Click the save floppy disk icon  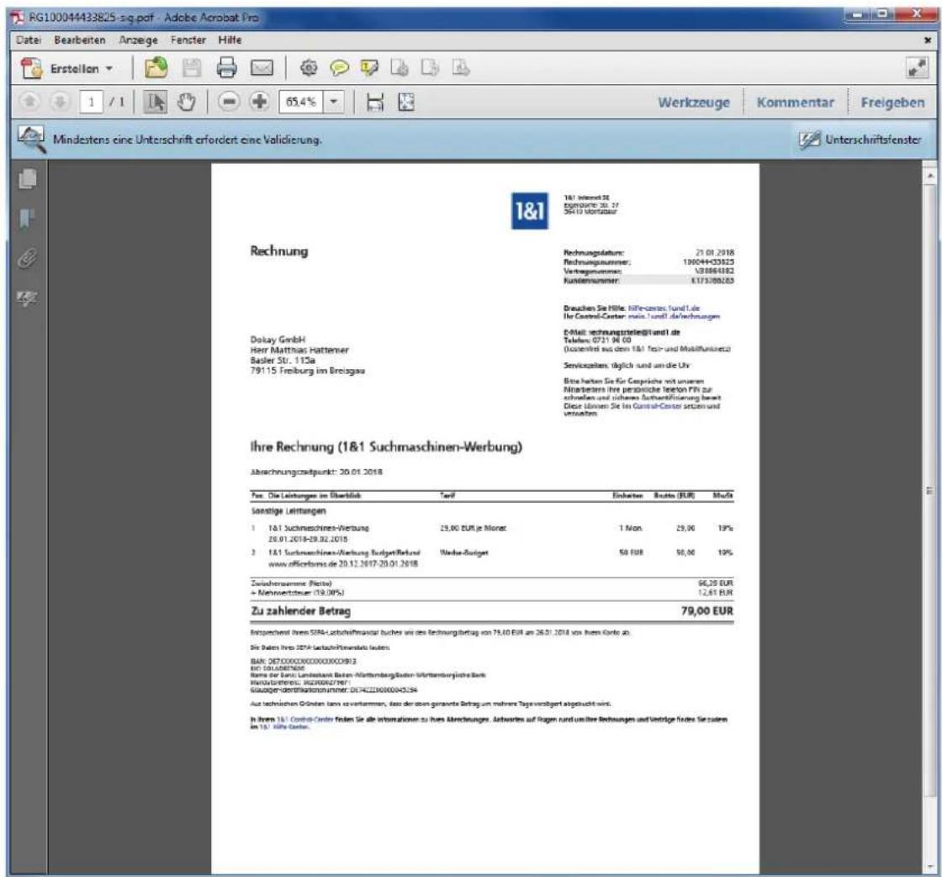click(x=192, y=68)
